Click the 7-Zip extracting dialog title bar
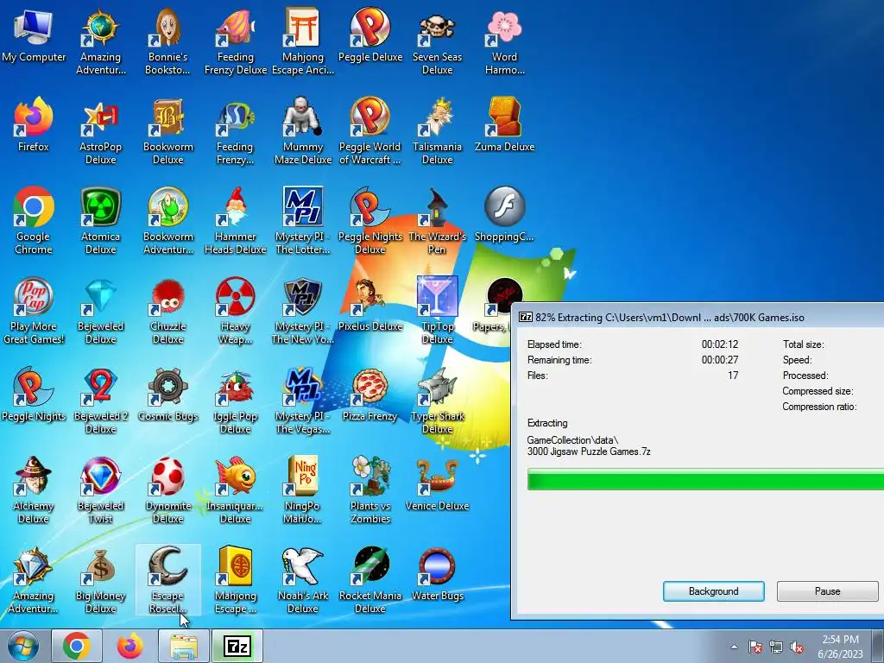The width and height of the screenshot is (884, 663). click(698, 317)
